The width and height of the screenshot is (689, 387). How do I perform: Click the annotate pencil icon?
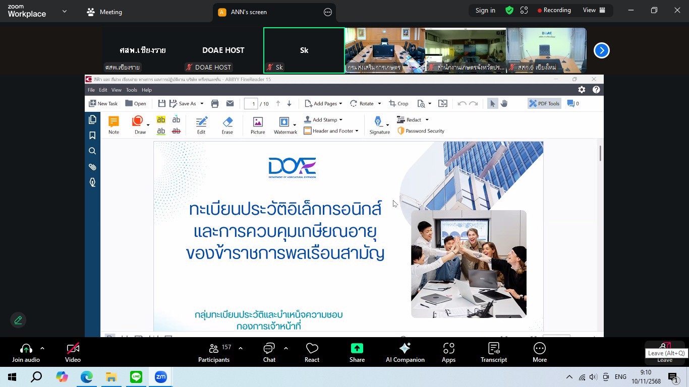pos(18,320)
